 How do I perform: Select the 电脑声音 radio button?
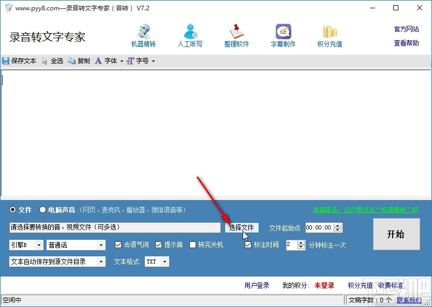coord(43,210)
